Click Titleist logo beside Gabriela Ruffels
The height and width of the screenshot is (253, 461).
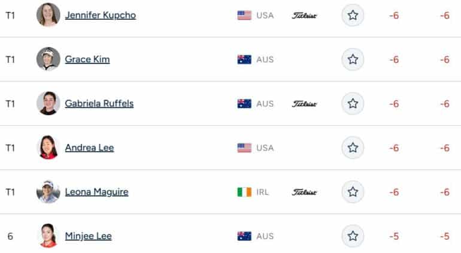(304, 104)
